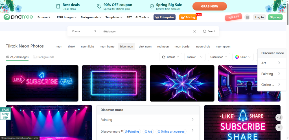Viewport: 289px width, 140px height.
Task: Open the Painting row in center Discover more
Action: pyautogui.click(x=148, y=120)
